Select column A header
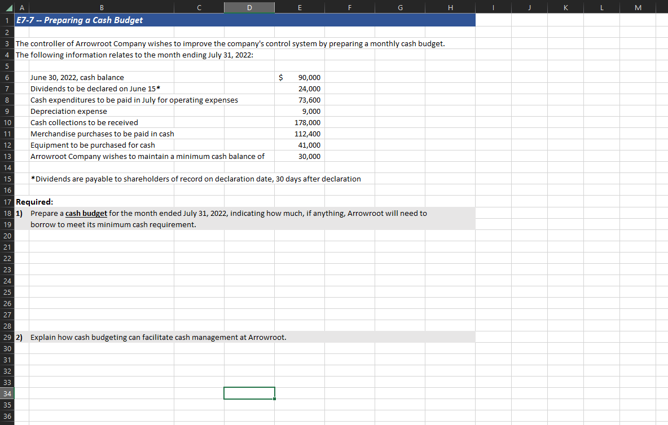Viewport: 668px width, 425px height. tap(21, 7)
